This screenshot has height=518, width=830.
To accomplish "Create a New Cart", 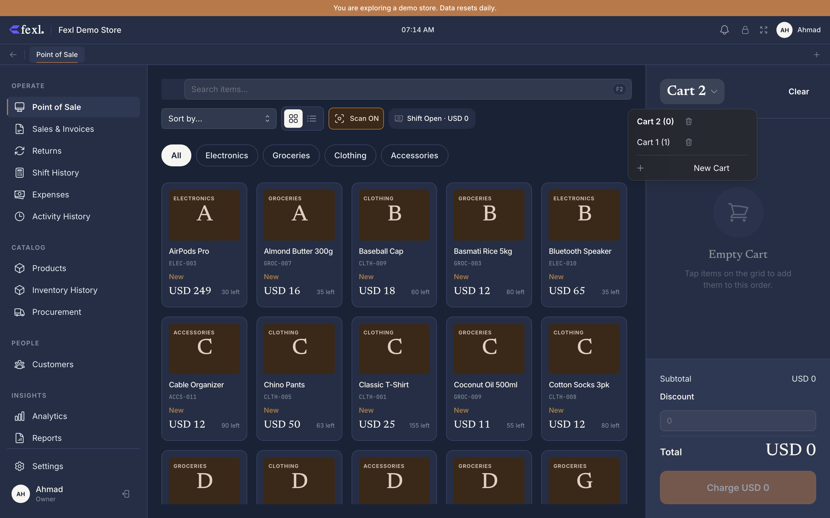I will coord(692,168).
